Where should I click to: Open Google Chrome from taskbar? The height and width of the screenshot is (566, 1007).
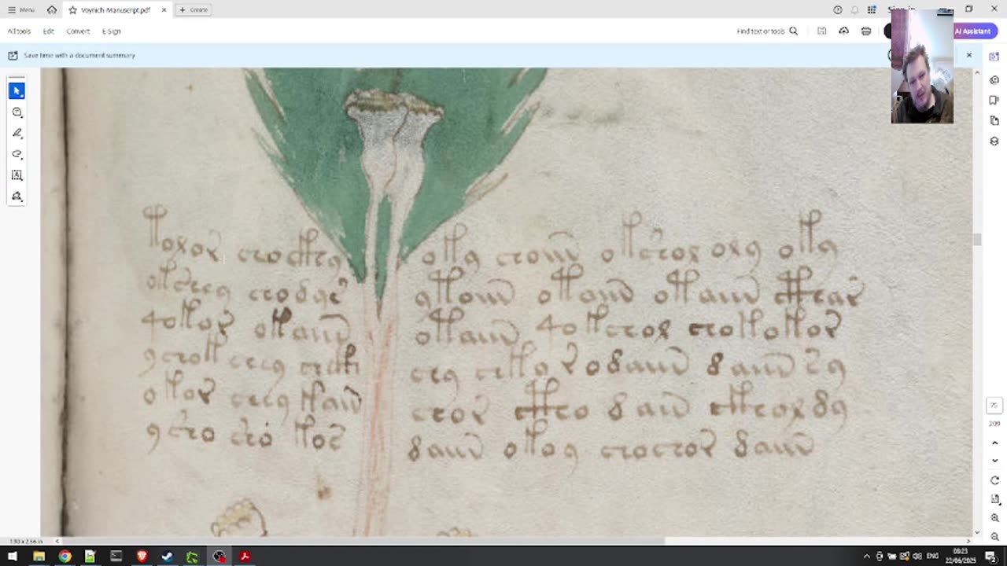pos(65,557)
